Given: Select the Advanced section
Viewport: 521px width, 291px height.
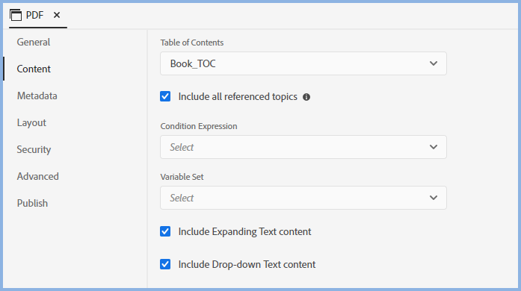Looking at the screenshot, I should (38, 177).
